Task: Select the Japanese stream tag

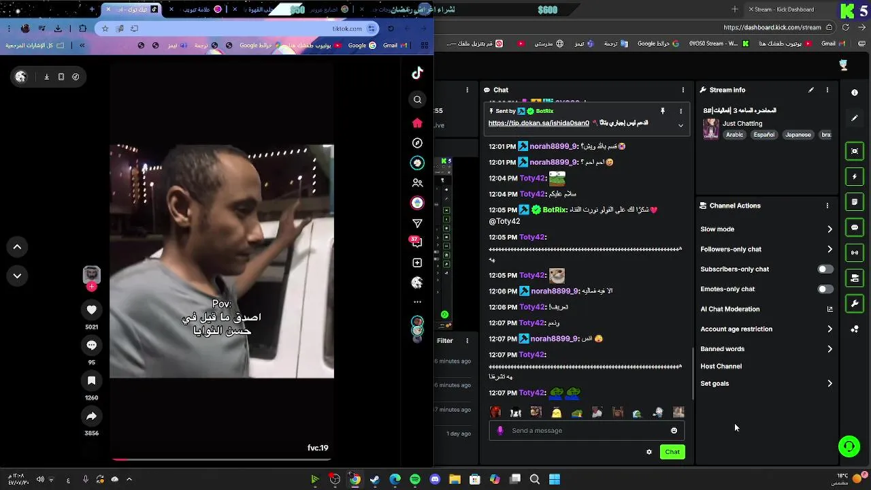Action: click(798, 135)
